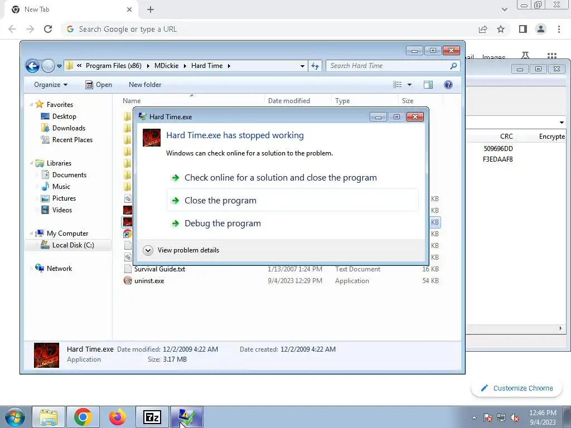Click the MDickie breadcrumb segment
The height and width of the screenshot is (428, 571).
pos(166,66)
